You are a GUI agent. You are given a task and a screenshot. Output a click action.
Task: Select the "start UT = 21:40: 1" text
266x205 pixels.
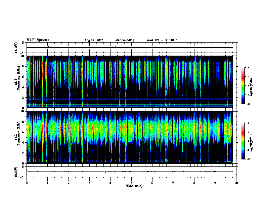162,40
